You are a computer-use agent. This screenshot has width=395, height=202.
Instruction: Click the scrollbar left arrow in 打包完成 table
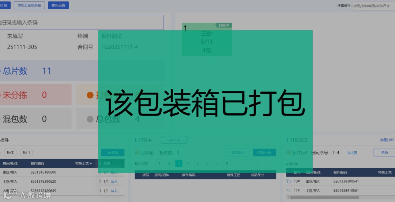click(x=288, y=198)
